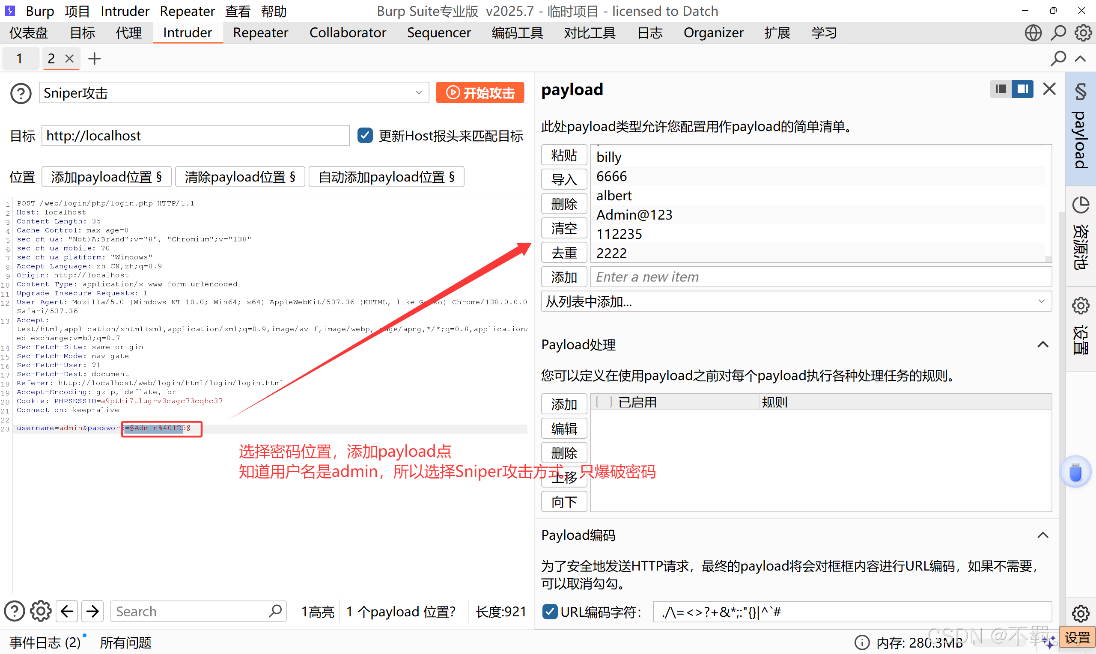Viewport: 1096px width, 654px height.
Task: Open the Sequencer tab
Action: click(438, 33)
